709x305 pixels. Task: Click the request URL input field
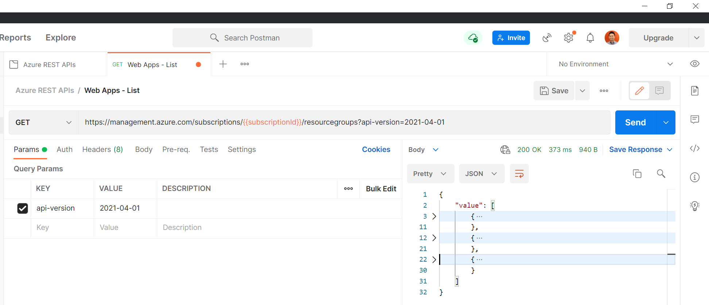point(344,122)
